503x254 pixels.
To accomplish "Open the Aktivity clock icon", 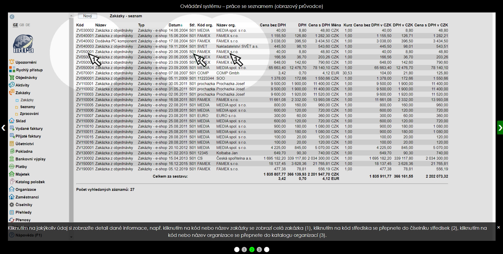I will (x=12, y=85).
